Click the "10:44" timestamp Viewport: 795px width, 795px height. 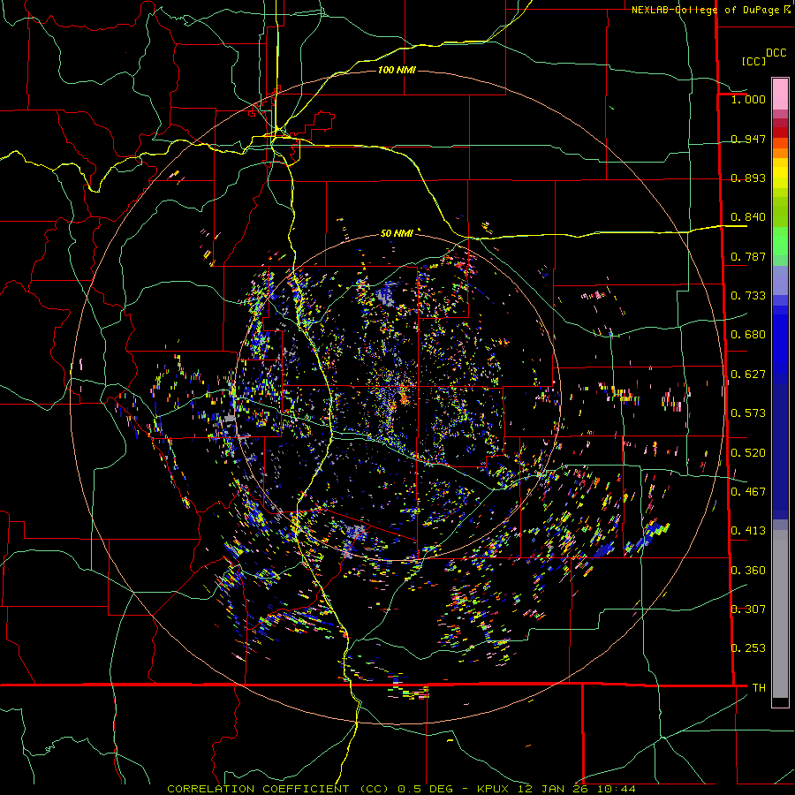pyautogui.click(x=616, y=789)
